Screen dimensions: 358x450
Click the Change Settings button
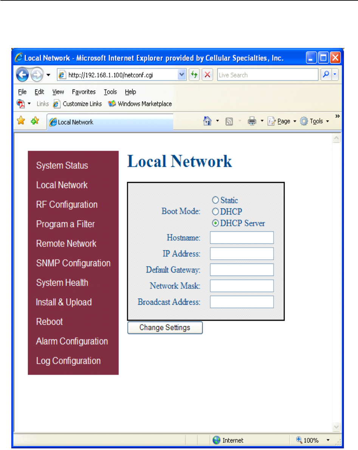click(x=165, y=328)
